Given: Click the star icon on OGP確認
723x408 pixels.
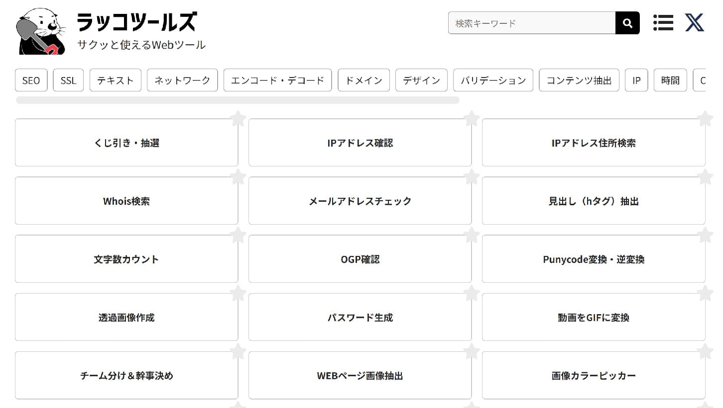Looking at the screenshot, I should 471,235.
